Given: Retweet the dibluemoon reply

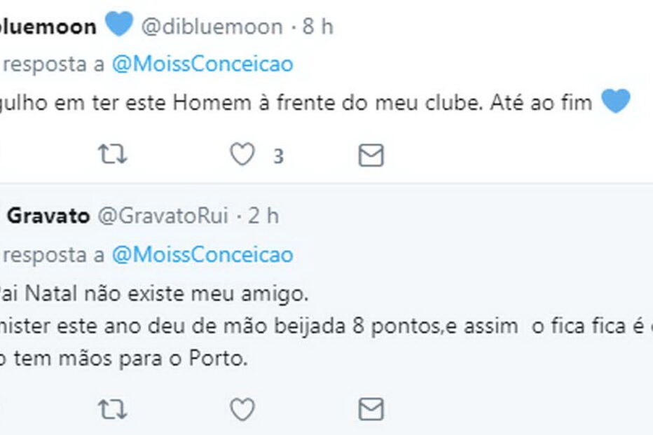Looking at the screenshot, I should 113,155.
